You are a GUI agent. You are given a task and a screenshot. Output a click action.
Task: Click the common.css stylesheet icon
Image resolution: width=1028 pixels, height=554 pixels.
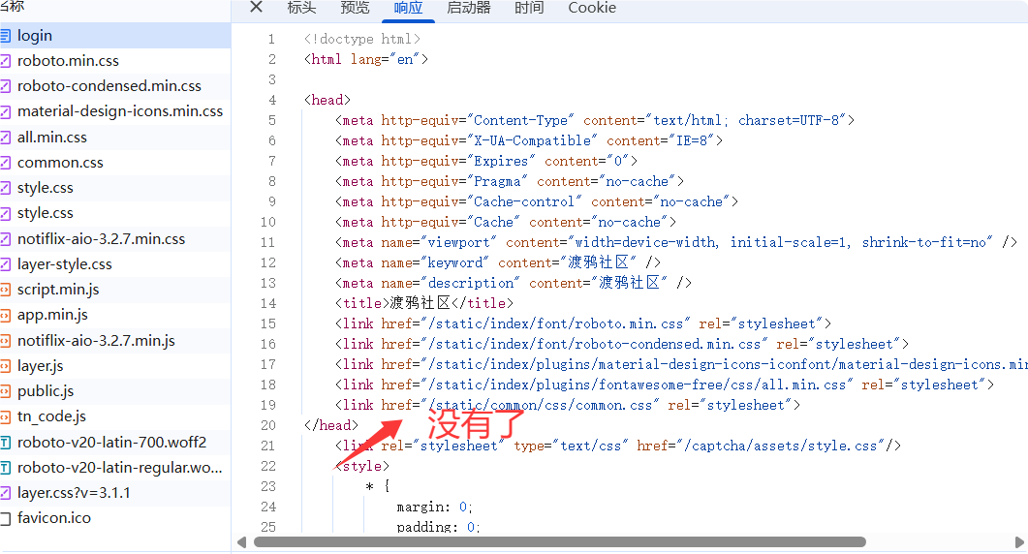(x=5, y=163)
